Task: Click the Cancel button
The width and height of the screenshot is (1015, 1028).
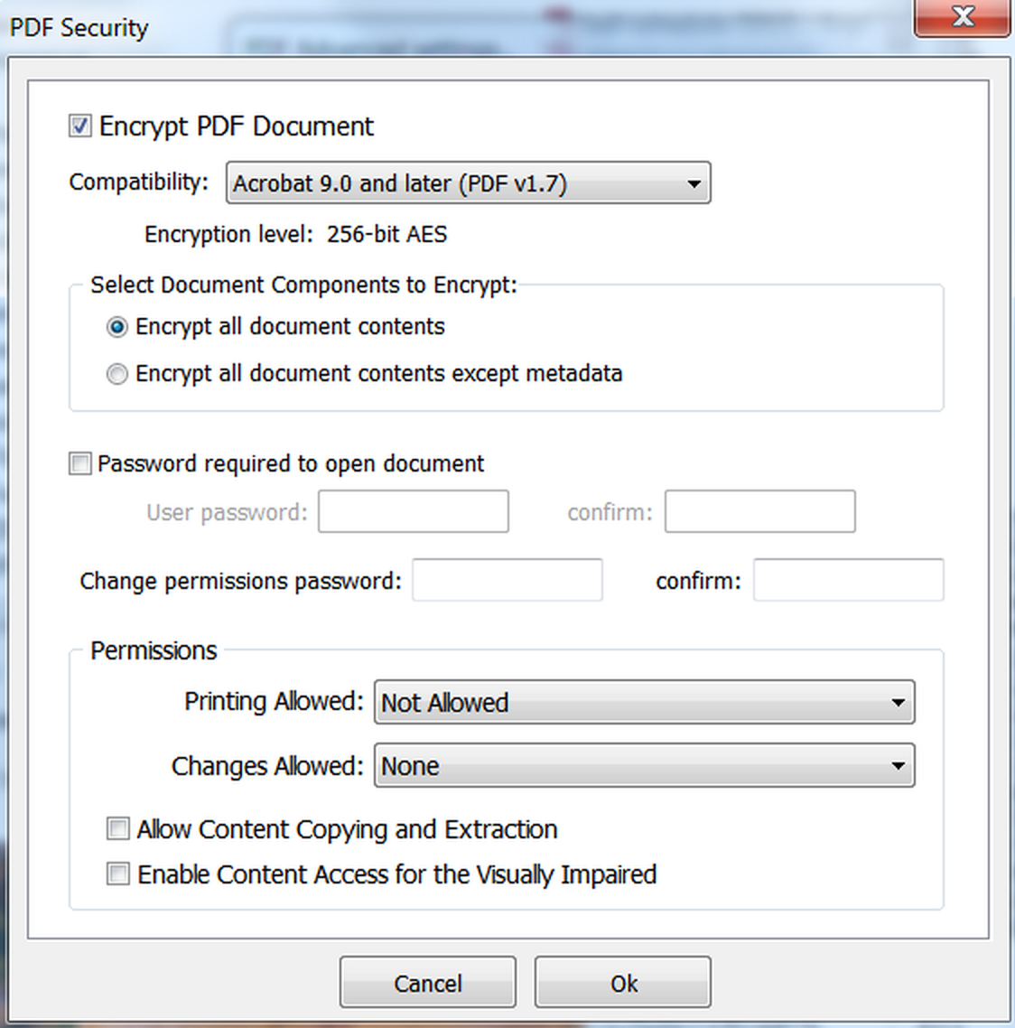Action: (x=428, y=982)
